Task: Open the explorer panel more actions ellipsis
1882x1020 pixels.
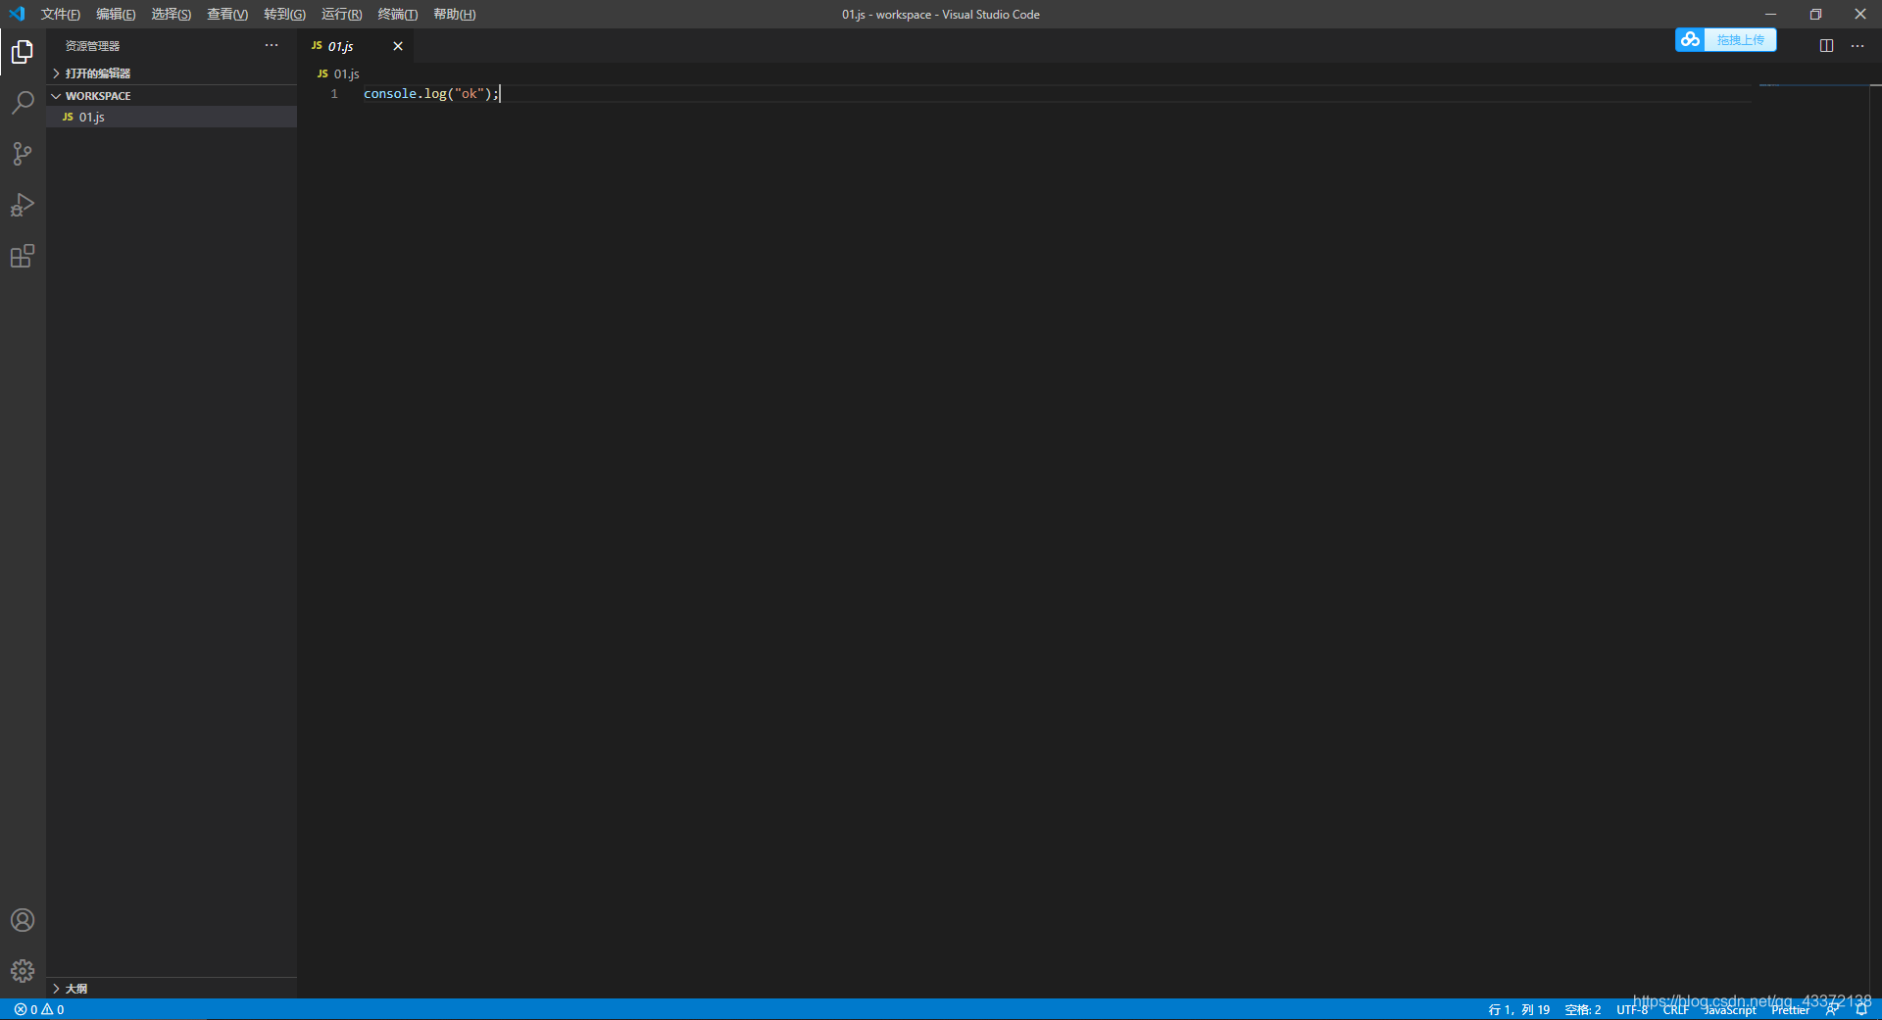Action: click(272, 46)
